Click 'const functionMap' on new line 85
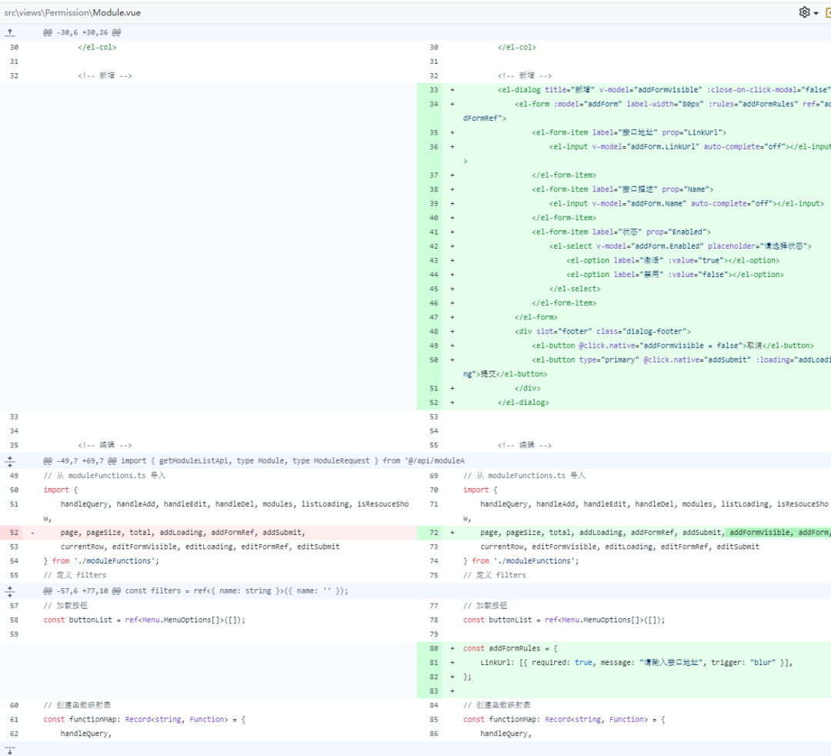The height and width of the screenshot is (756, 831). (x=564, y=719)
